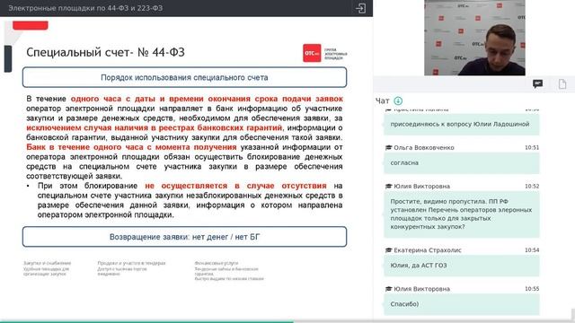Click the 'Порядок использования специального счета' box
The image size is (575, 323).
click(x=184, y=77)
